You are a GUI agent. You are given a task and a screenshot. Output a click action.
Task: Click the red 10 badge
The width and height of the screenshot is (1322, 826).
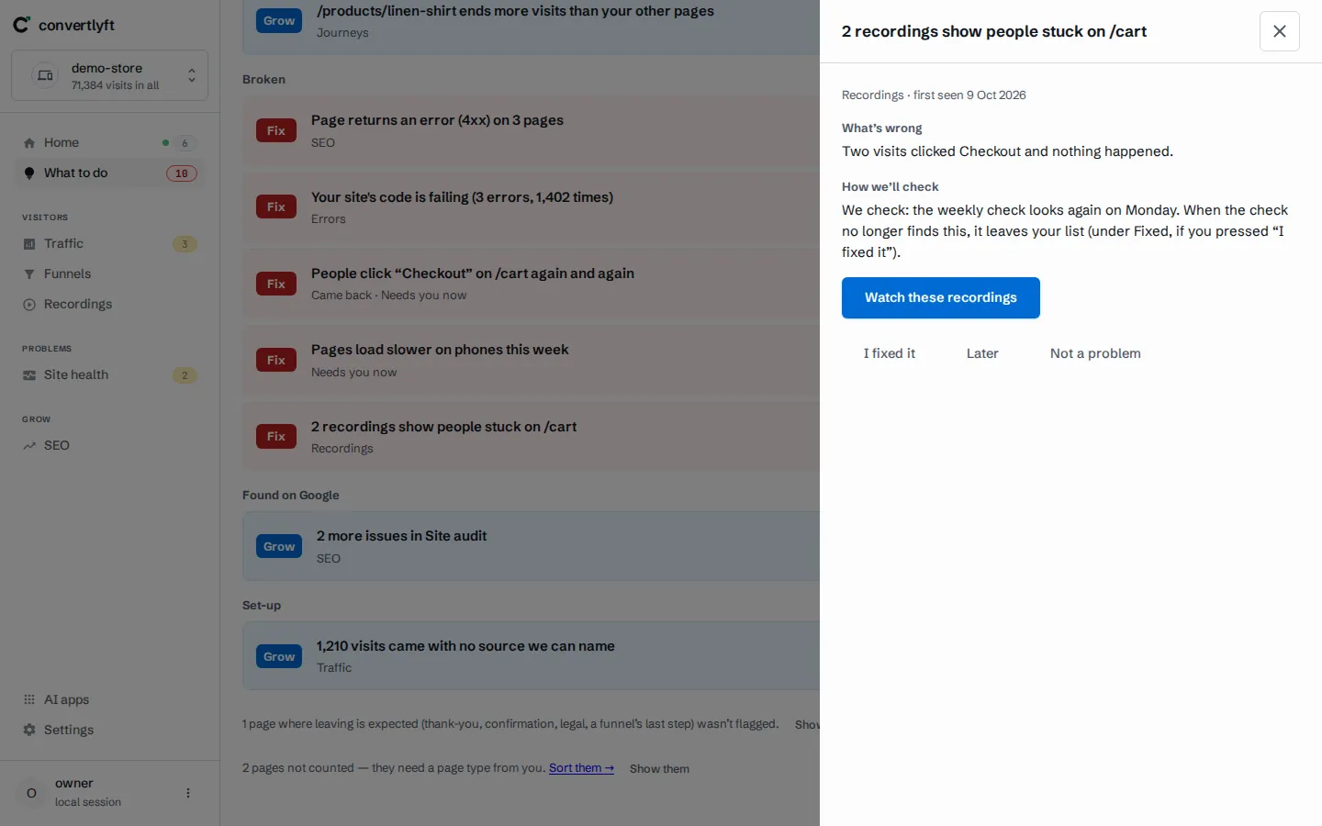click(182, 173)
